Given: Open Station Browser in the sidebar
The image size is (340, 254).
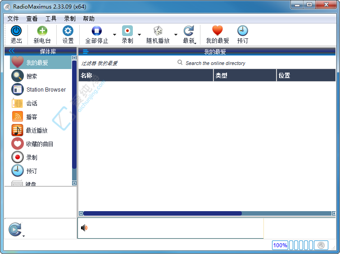Looking at the screenshot, I should pos(41,89).
